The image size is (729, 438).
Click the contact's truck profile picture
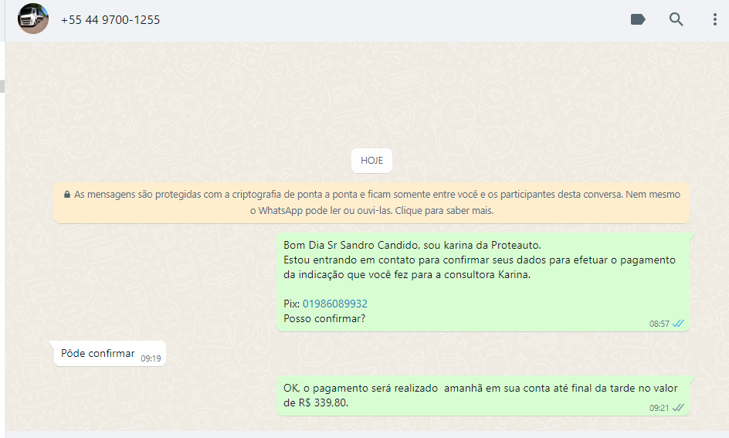[33, 19]
